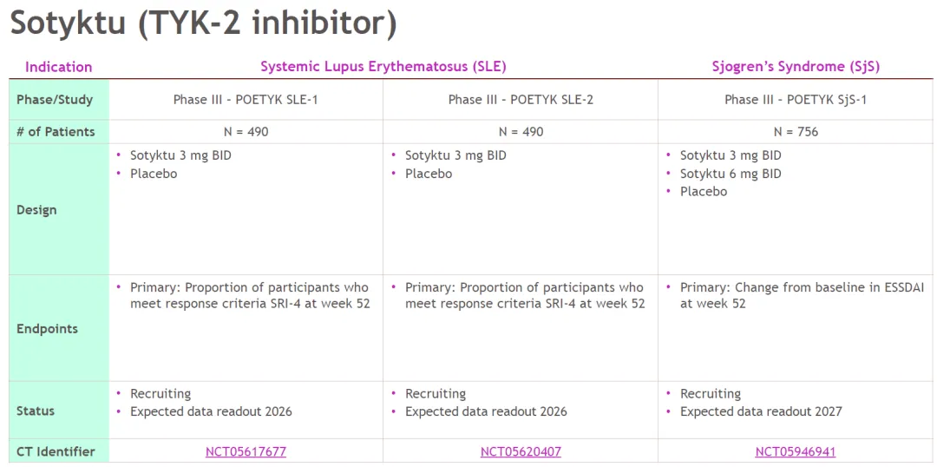Select the Phase/Study row label
Screen dimensions: 937x467
55,100
